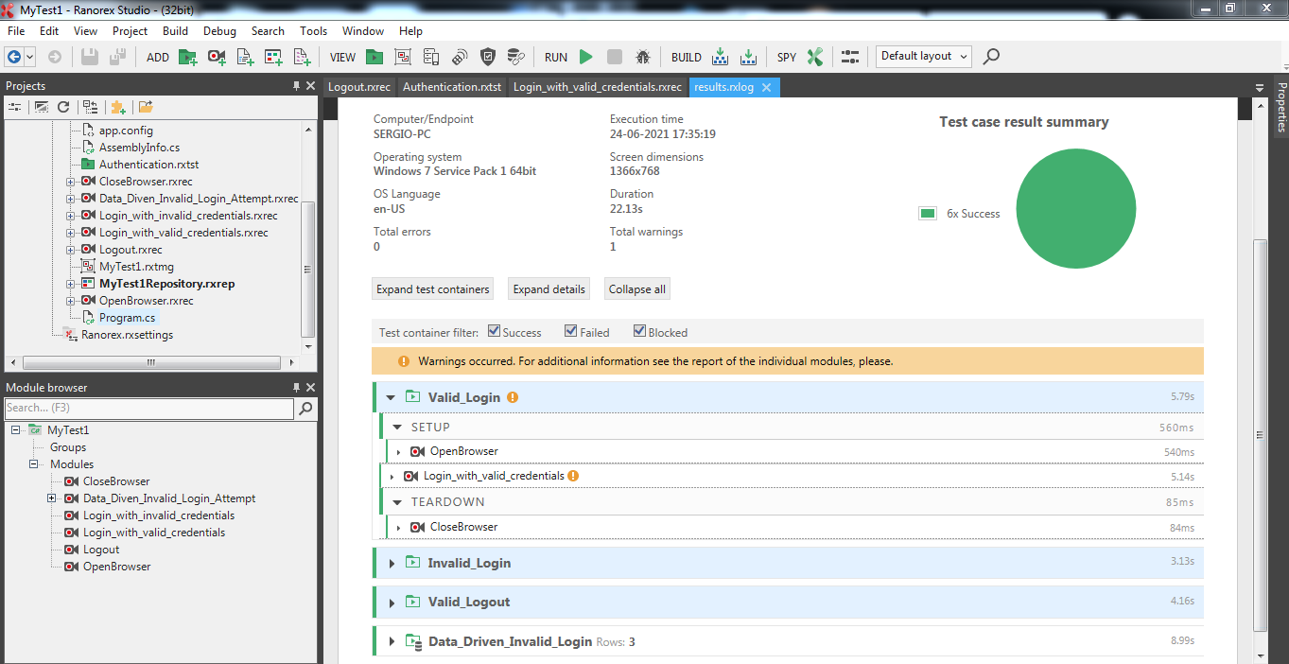
Task: Click the tree view icon in Projects panel
Action: click(90, 107)
